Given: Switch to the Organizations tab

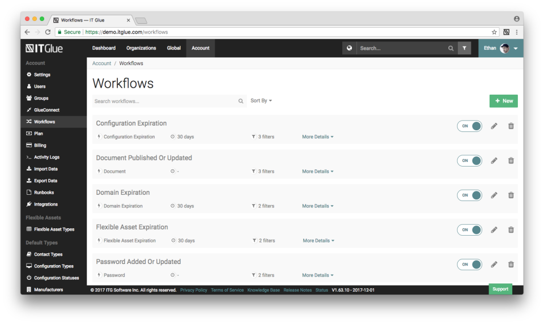Looking at the screenshot, I should (x=141, y=48).
